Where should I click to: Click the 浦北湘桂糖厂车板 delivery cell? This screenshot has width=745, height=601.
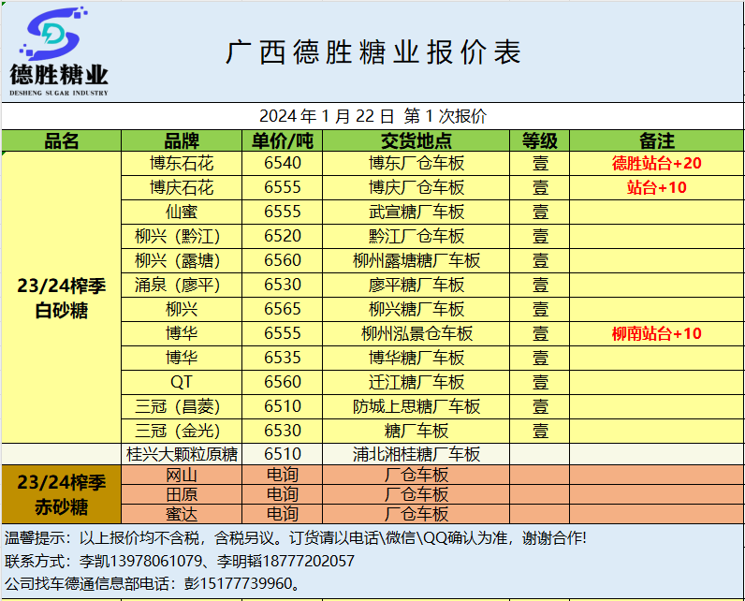tap(416, 454)
